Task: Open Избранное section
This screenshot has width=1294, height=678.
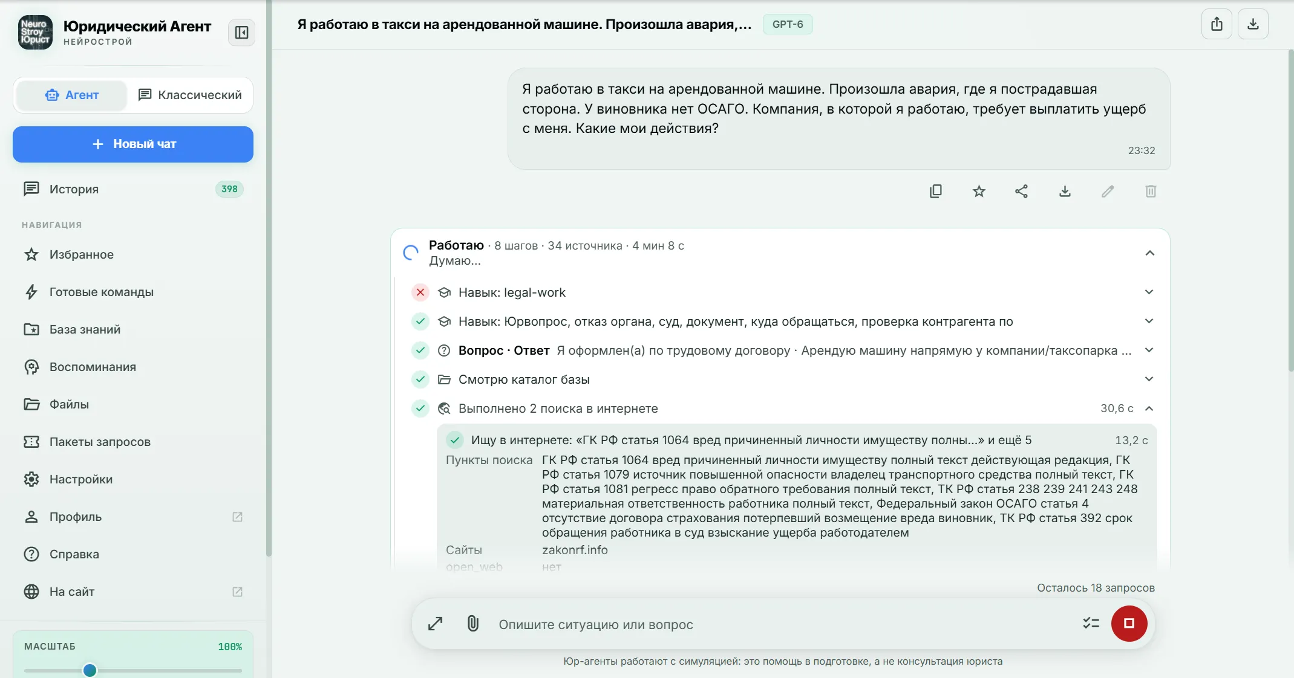Action: (133, 254)
